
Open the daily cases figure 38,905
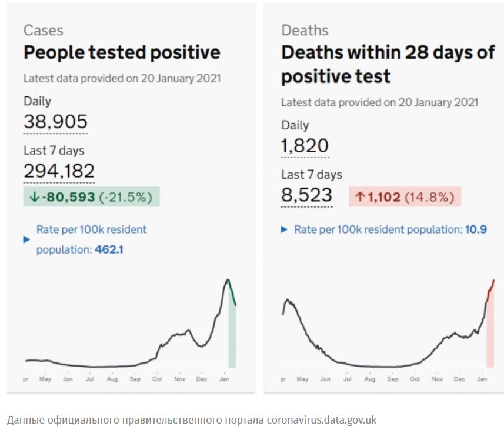(x=55, y=122)
